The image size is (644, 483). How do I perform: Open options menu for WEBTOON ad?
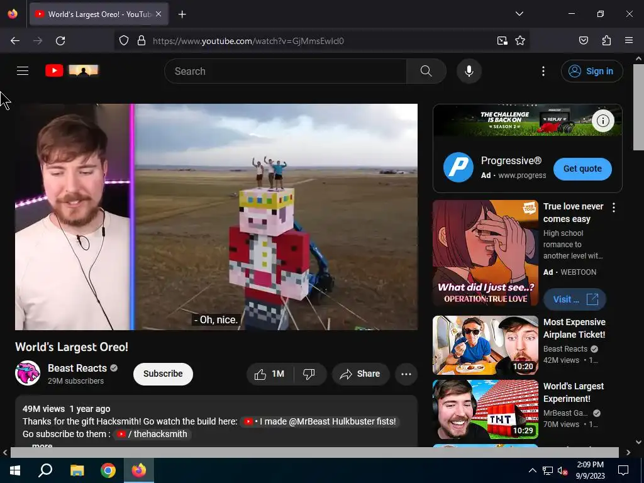pyautogui.click(x=614, y=208)
